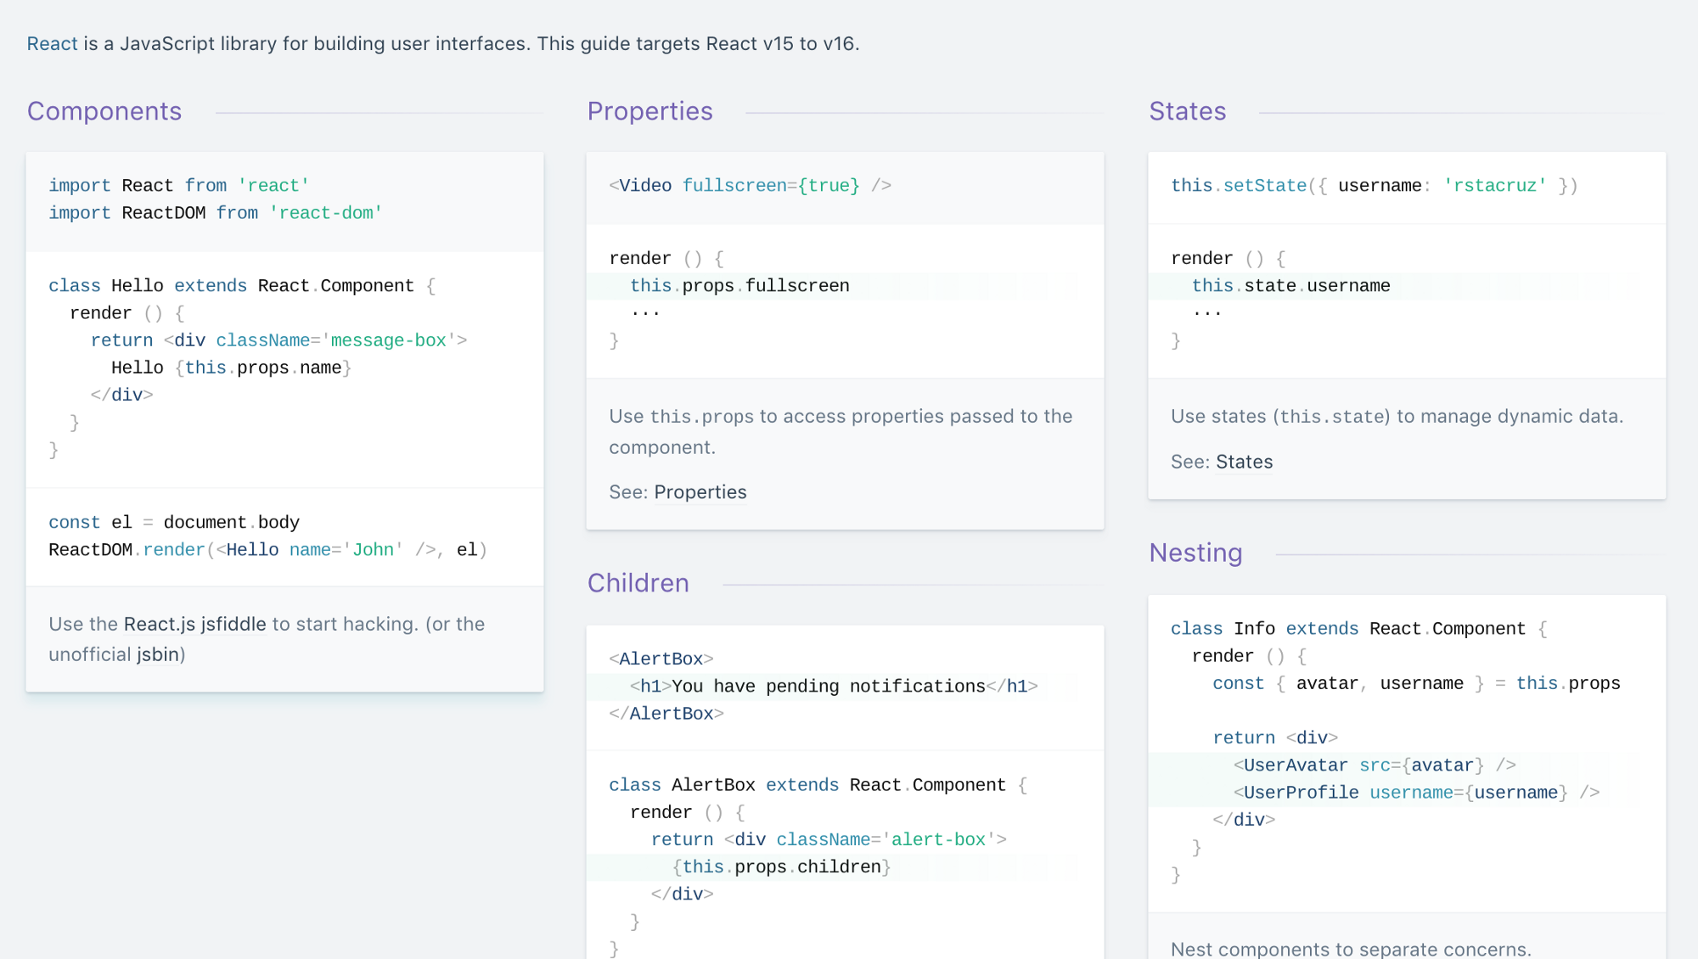Click the Components section heading

(x=104, y=111)
